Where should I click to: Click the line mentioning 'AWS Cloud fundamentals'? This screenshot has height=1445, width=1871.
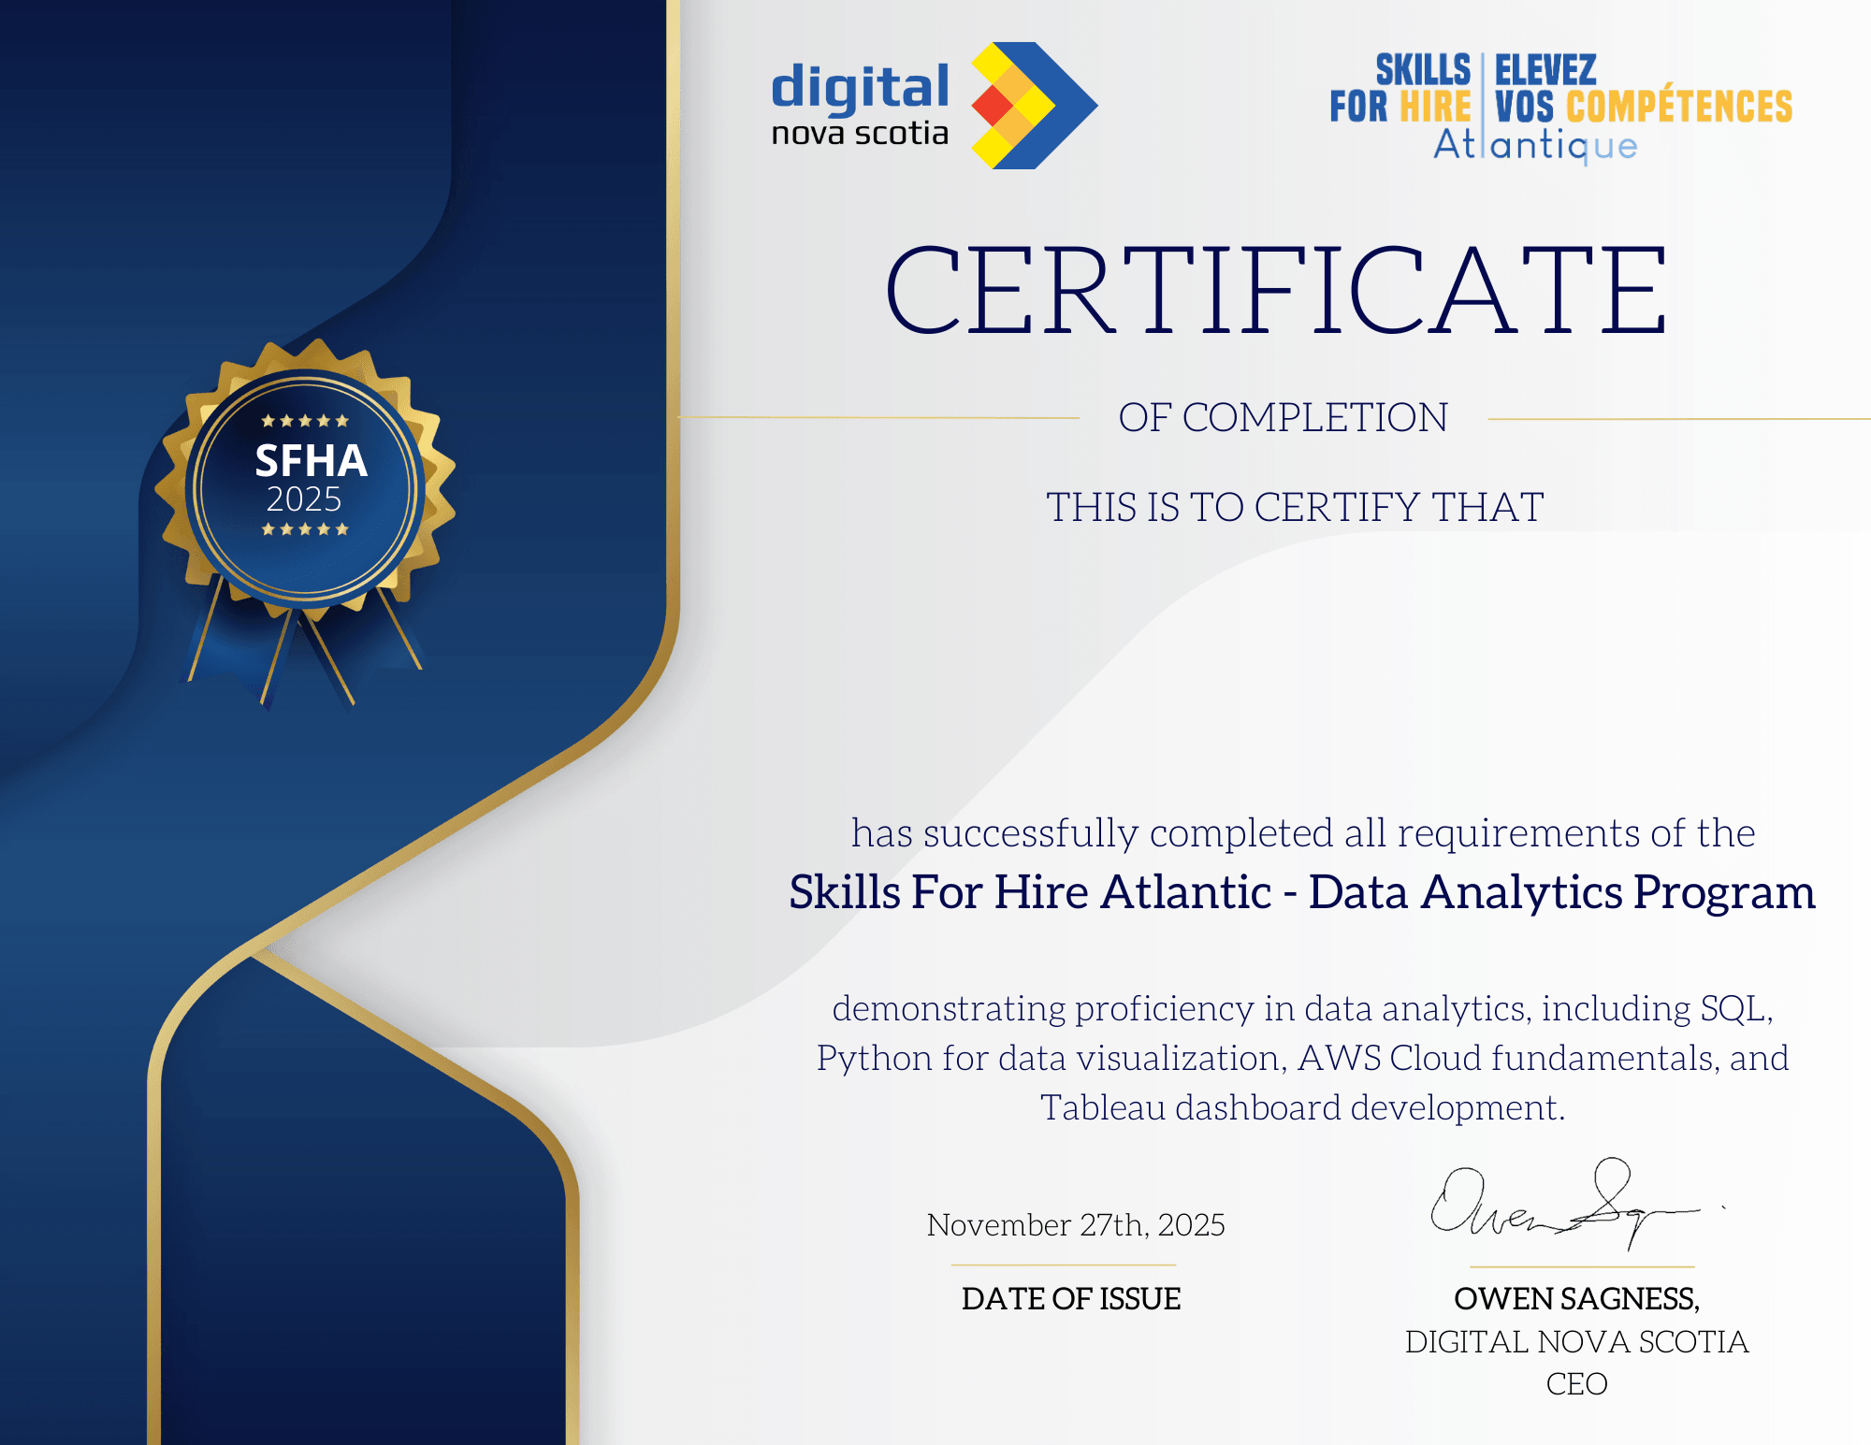click(1303, 1058)
